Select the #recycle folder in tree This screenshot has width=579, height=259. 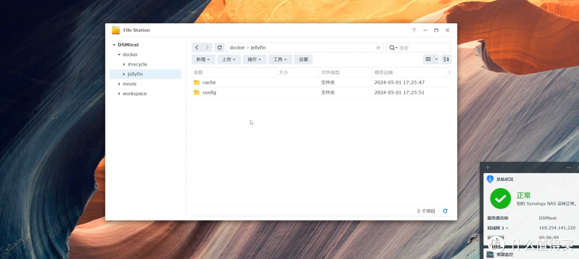pyautogui.click(x=137, y=64)
